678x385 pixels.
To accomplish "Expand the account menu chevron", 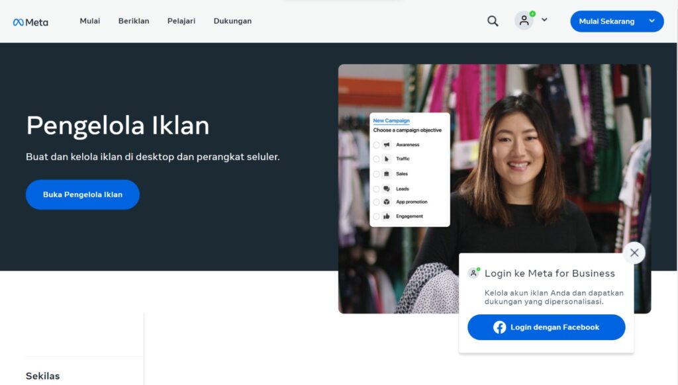I will coord(544,21).
